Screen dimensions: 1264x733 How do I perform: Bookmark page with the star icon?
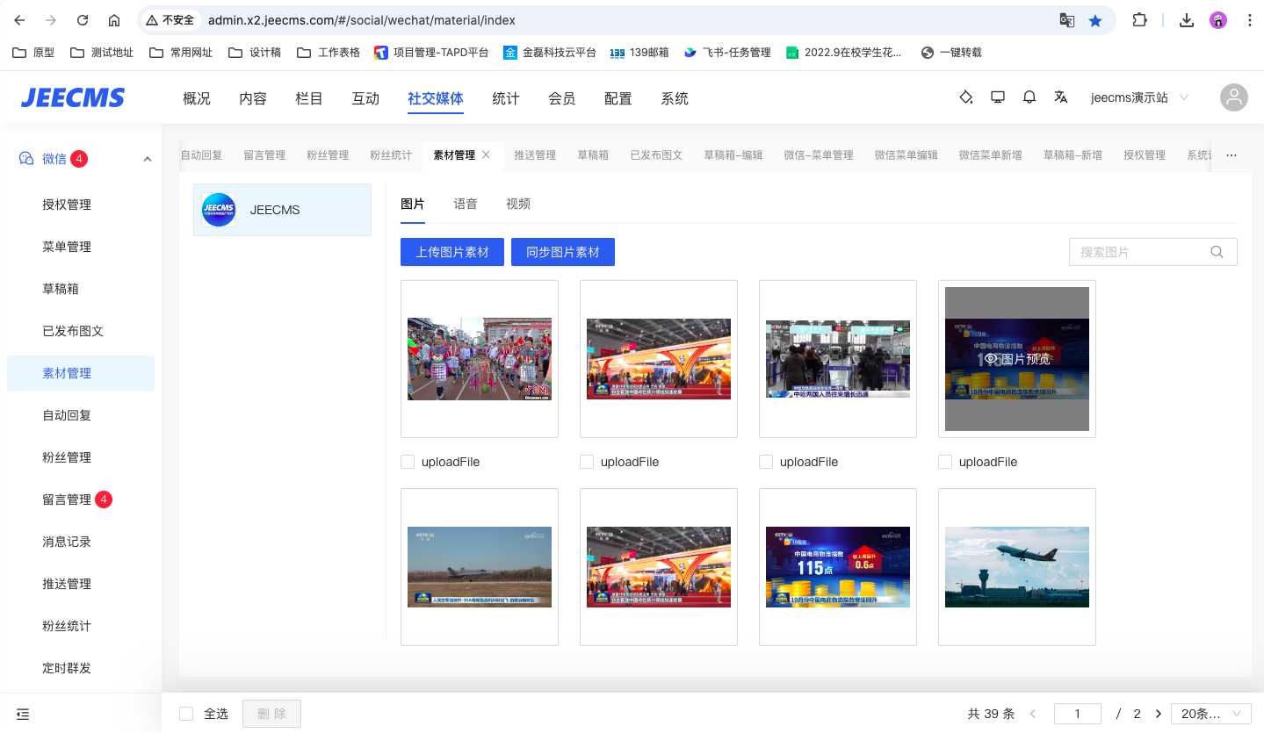coord(1095,20)
